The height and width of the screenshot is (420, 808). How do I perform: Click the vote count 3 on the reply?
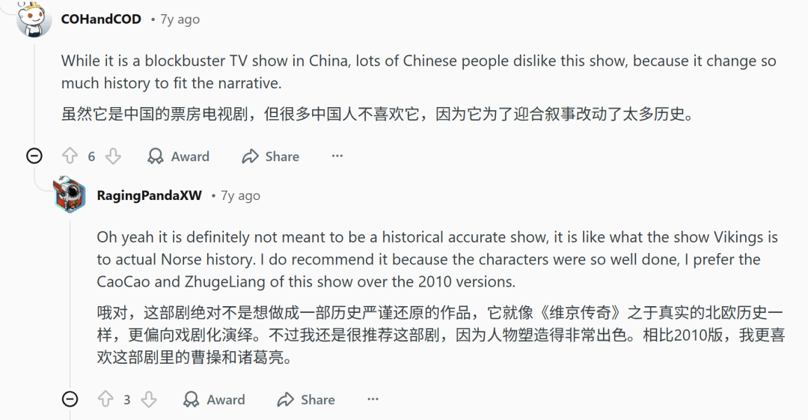(x=127, y=400)
